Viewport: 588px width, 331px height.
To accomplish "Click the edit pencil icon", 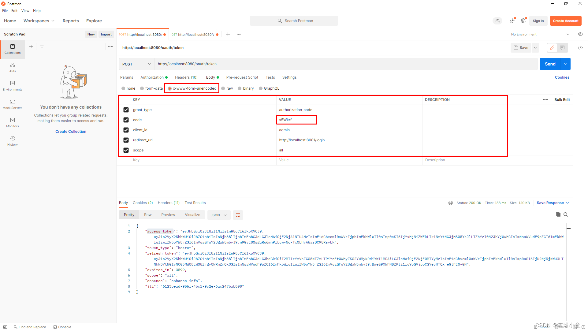I will tap(552, 48).
